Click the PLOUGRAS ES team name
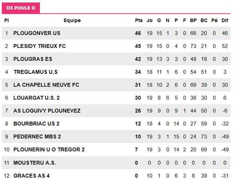 pyautogui.click(x=33, y=59)
